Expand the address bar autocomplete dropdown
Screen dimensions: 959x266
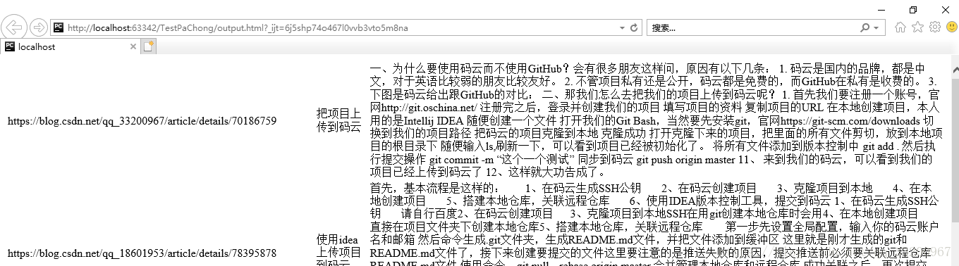tap(621, 28)
